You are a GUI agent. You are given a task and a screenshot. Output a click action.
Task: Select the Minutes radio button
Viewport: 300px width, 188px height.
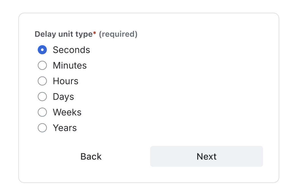42,65
